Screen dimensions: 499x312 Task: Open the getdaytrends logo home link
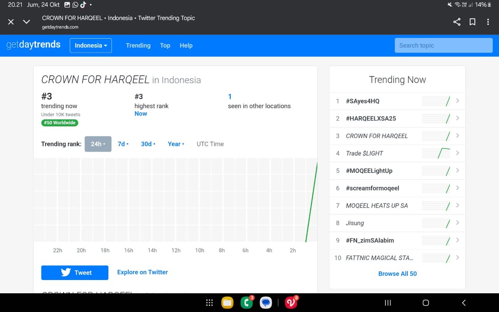click(x=33, y=45)
